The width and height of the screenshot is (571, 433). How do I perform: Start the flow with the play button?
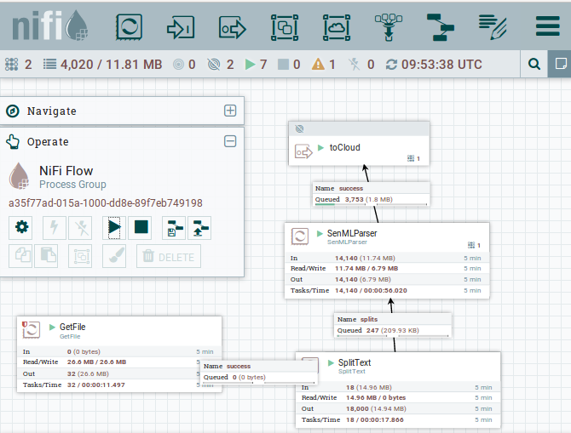coord(114,228)
